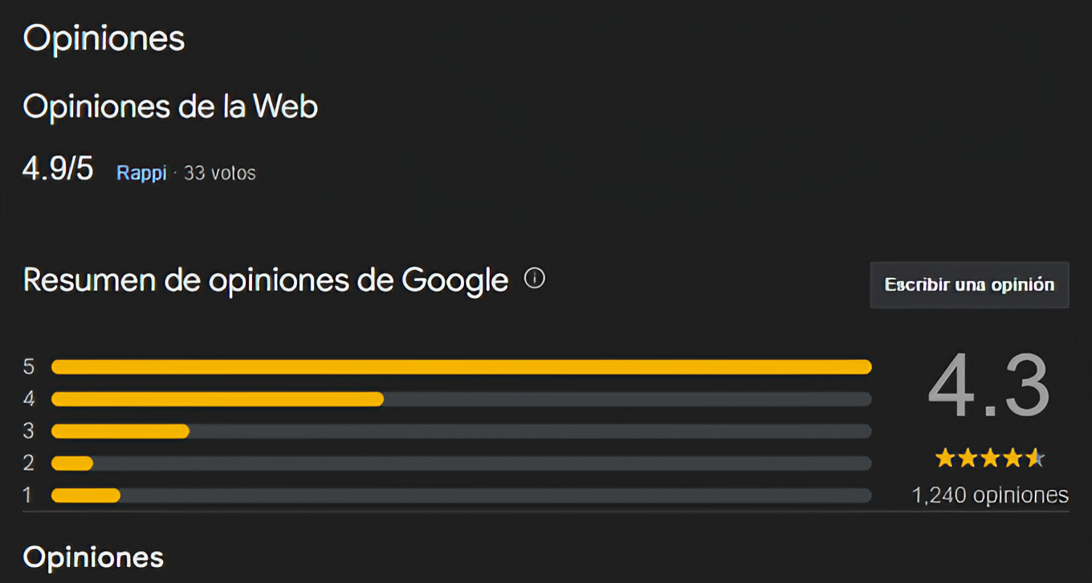This screenshot has width=1092, height=583.
Task: Click the 33 votos text
Action: click(219, 173)
